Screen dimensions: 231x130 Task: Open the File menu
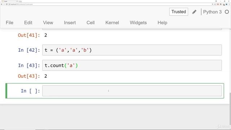[10, 23]
